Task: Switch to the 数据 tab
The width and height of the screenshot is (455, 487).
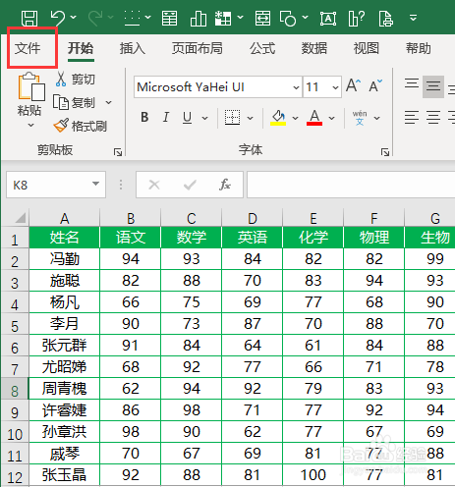Action: click(x=314, y=48)
